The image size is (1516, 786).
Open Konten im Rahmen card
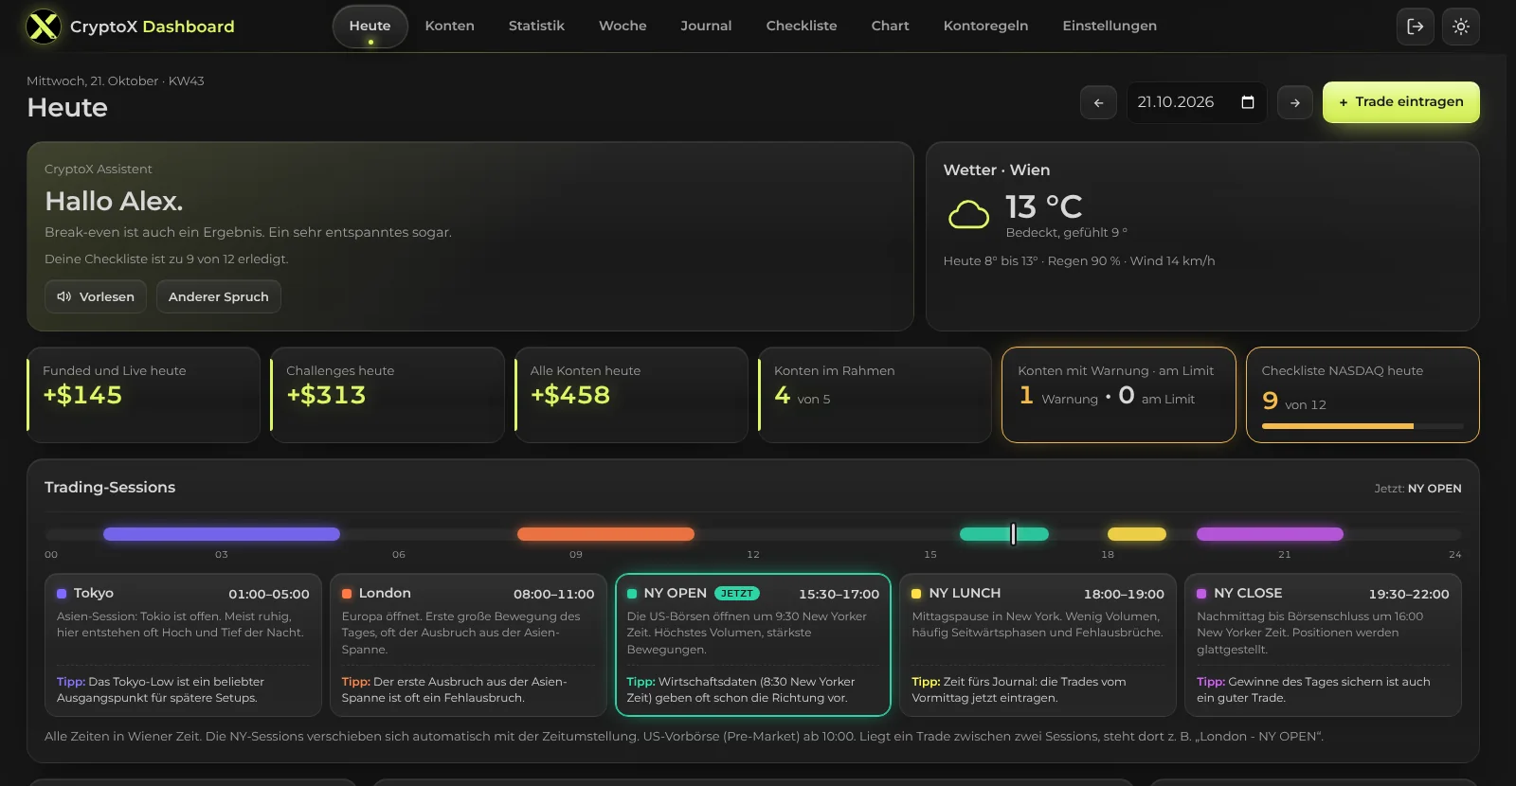pyautogui.click(x=875, y=395)
